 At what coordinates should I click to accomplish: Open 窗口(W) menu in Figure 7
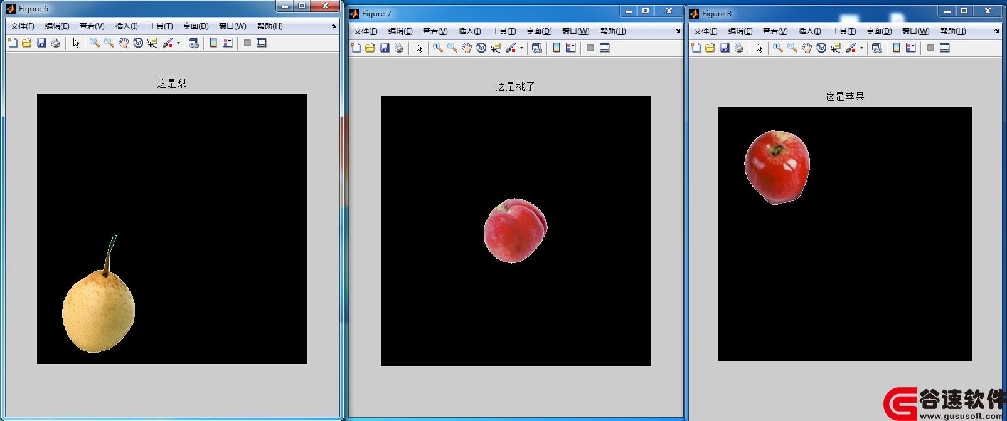pyautogui.click(x=575, y=31)
